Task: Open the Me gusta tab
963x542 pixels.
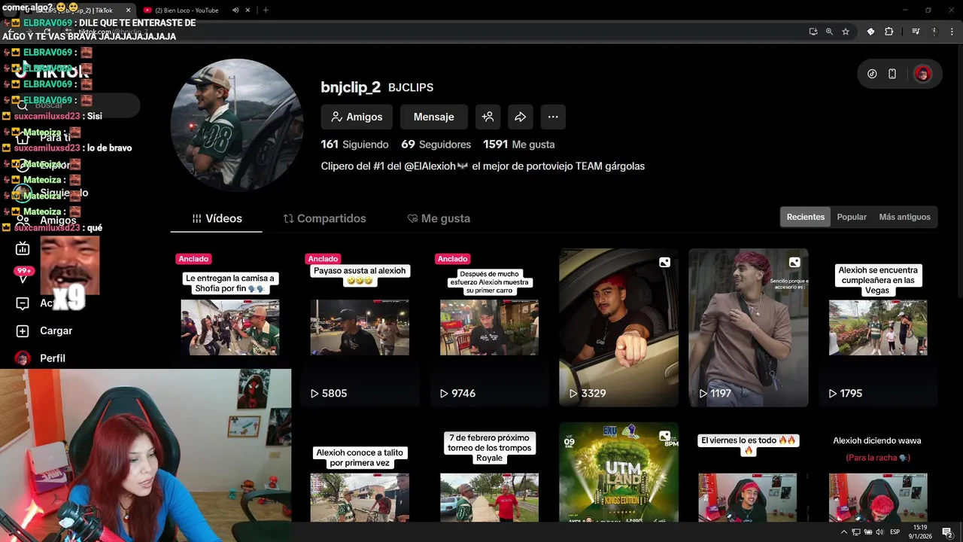Action: coord(439,218)
